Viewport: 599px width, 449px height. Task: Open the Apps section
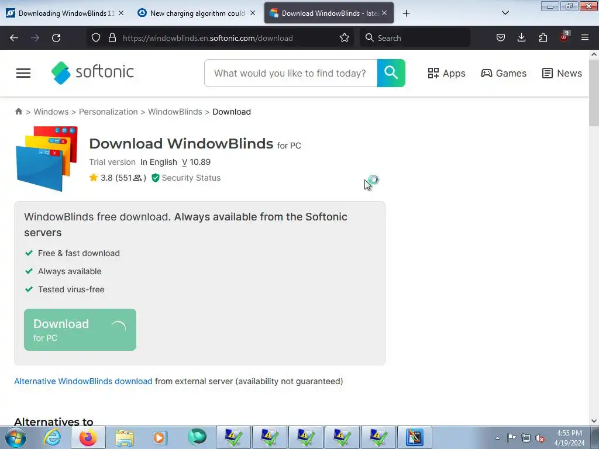446,73
